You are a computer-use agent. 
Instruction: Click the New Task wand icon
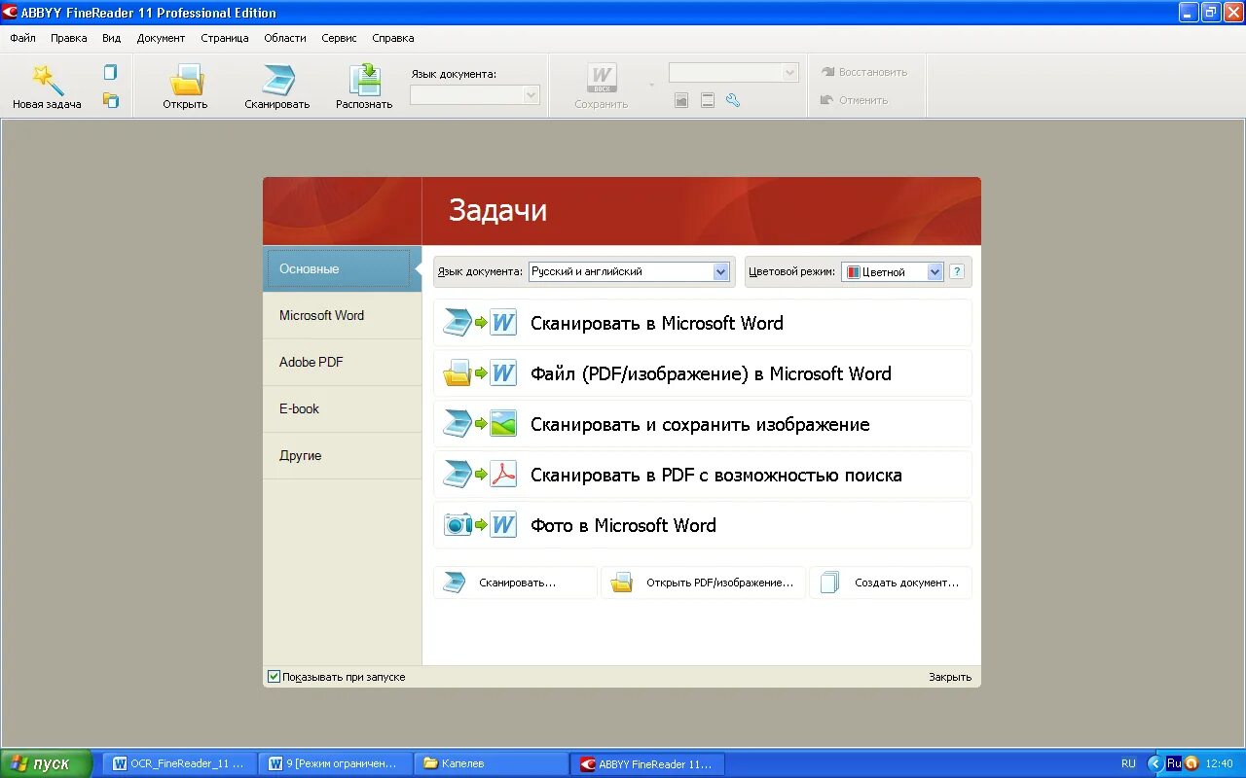pos(47,80)
